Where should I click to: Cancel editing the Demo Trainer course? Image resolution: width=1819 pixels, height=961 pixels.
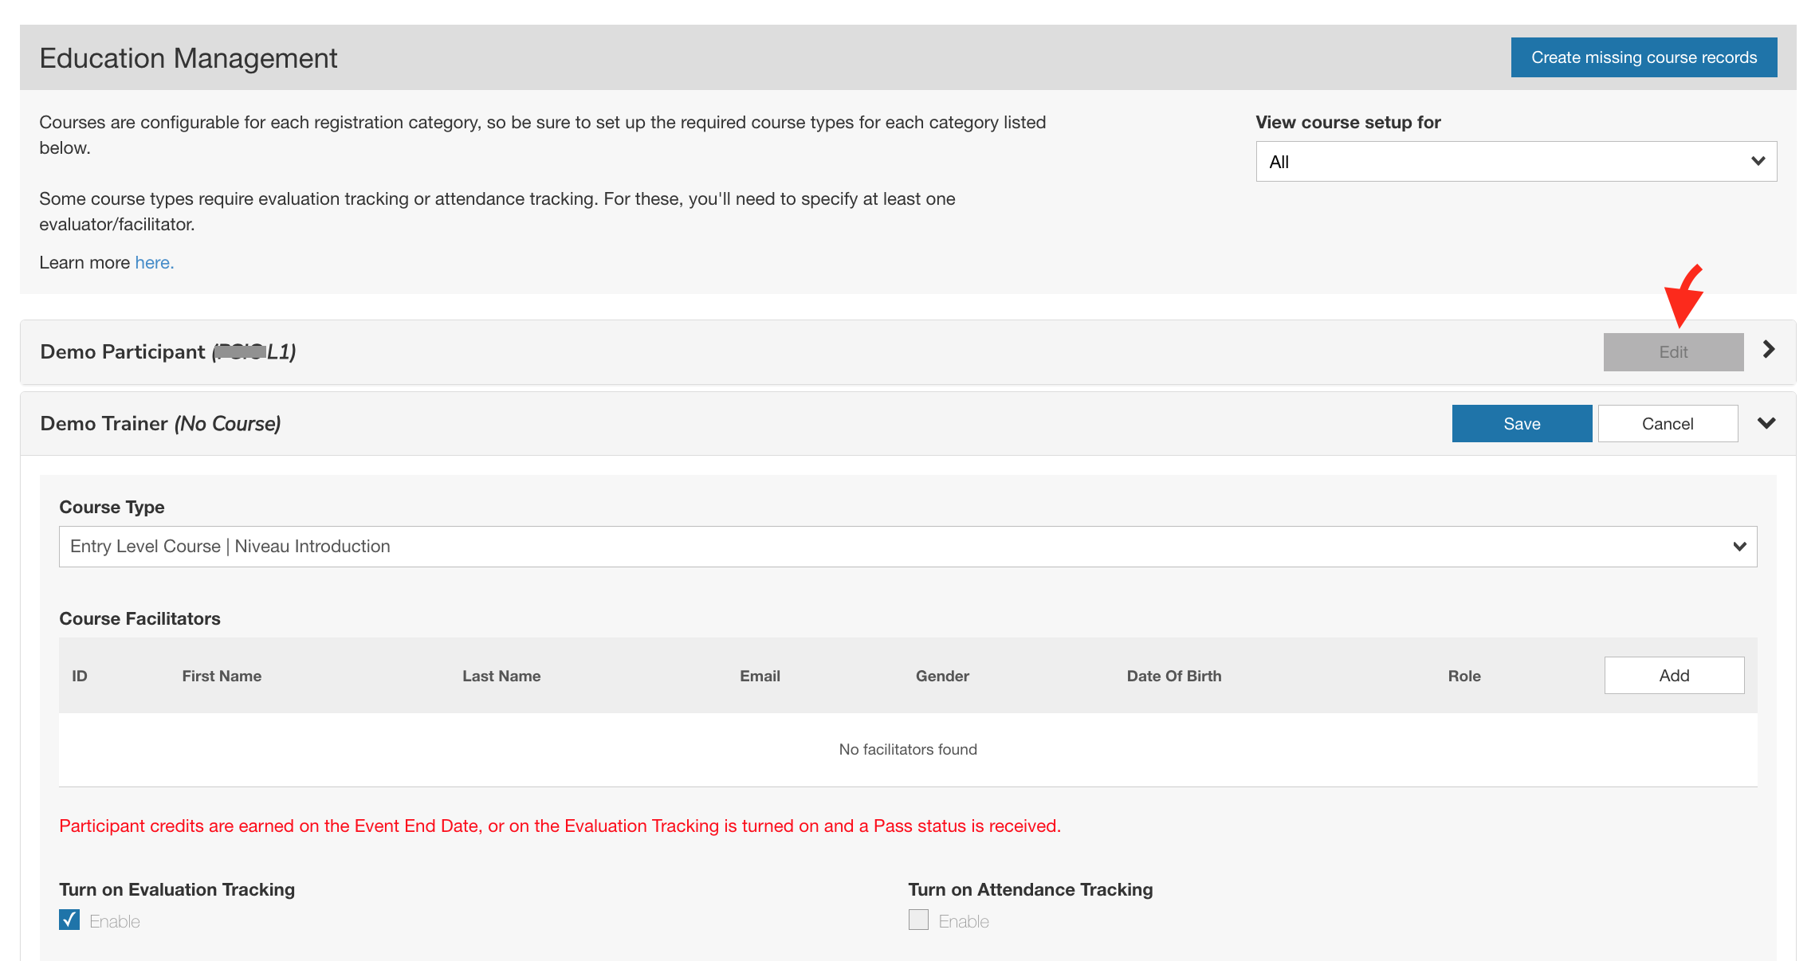pyautogui.click(x=1668, y=423)
